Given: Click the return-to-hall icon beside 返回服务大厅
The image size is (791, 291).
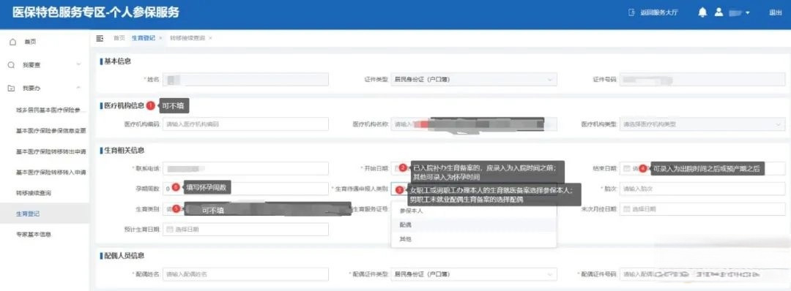Looking at the screenshot, I should [x=631, y=13].
